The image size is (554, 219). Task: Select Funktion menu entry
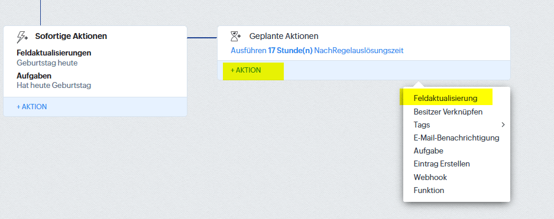[429, 191]
